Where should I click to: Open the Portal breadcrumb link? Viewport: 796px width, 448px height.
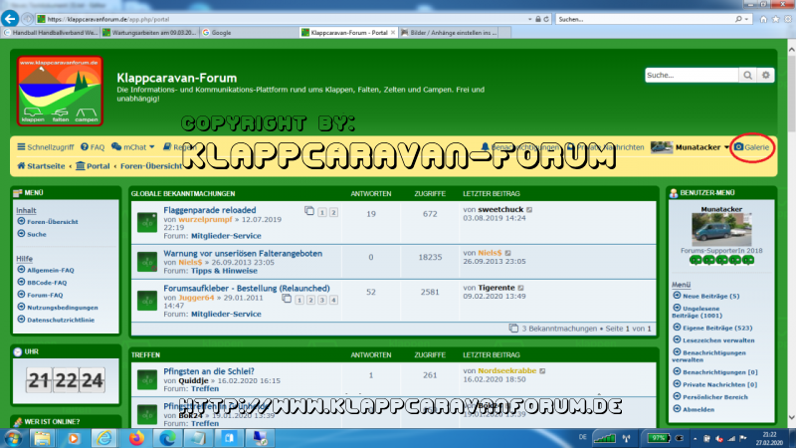(x=93, y=166)
